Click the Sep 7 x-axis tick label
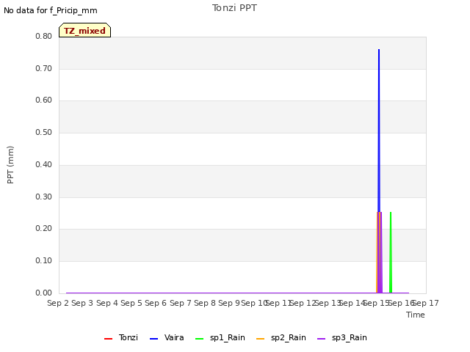Image resolution: width=470 pixels, height=352 pixels. tap(181, 303)
